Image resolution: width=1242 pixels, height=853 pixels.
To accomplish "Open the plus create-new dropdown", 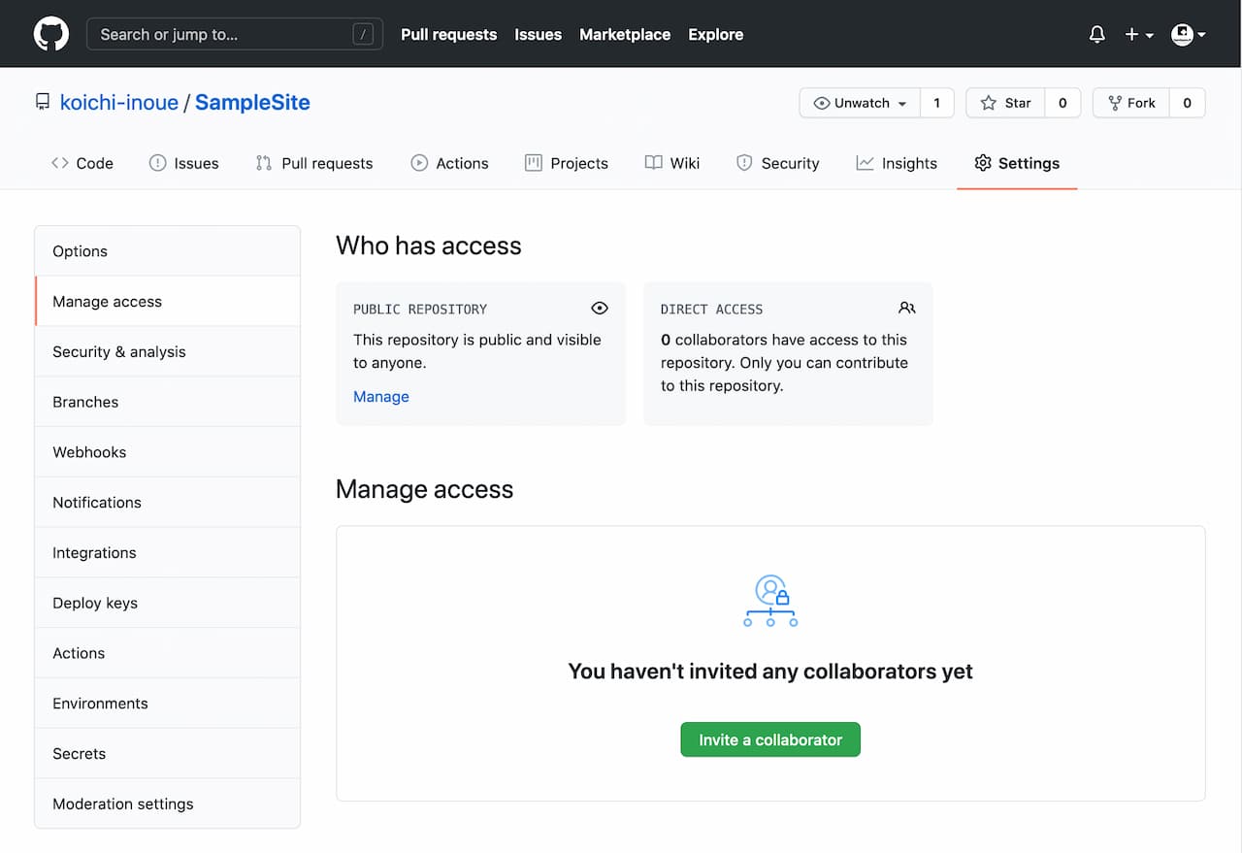I will point(1138,34).
